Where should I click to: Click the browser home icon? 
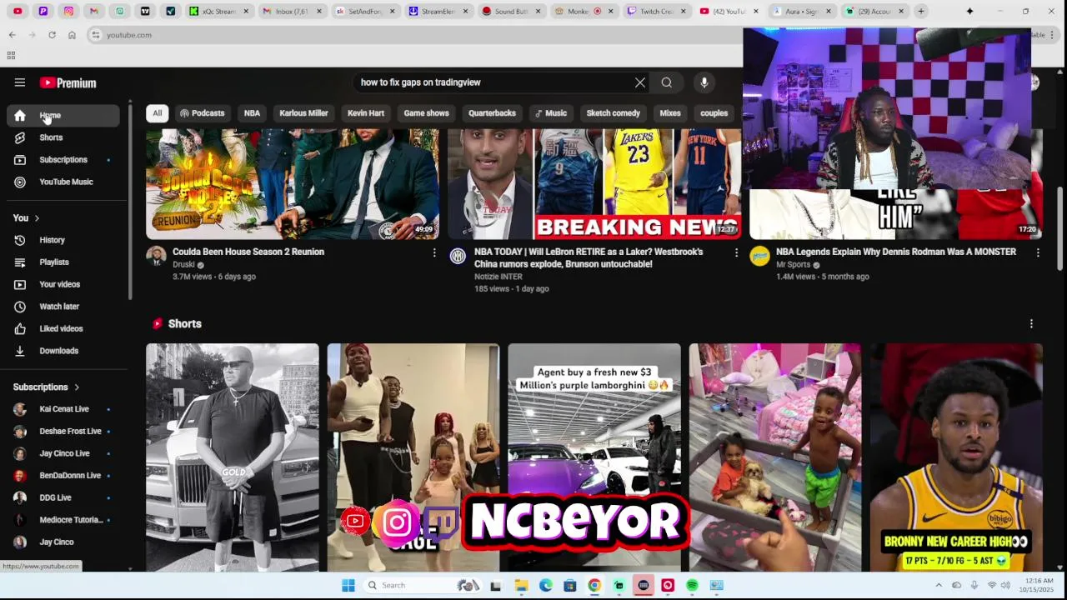(x=72, y=35)
